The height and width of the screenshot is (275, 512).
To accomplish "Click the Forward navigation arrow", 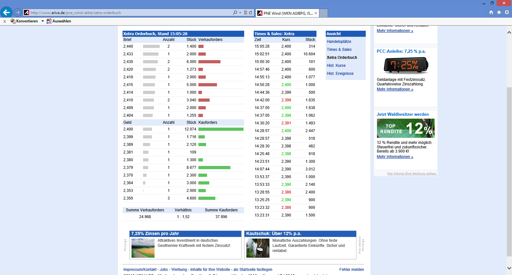I will point(18,12).
